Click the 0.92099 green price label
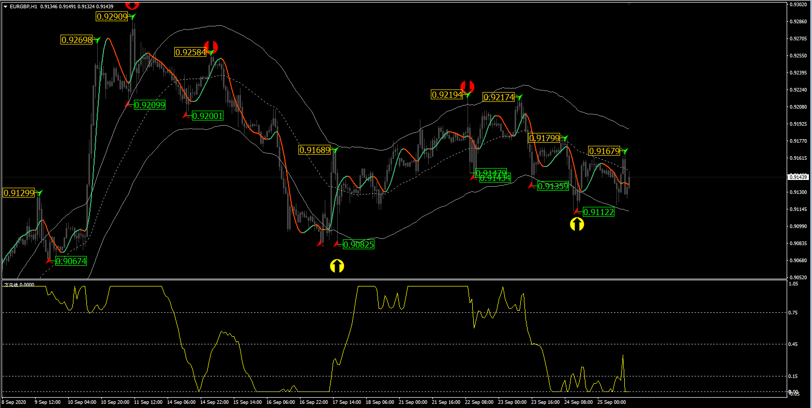The width and height of the screenshot is (812, 408). pos(149,105)
